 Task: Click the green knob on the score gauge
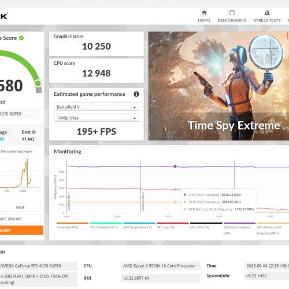(38, 83)
